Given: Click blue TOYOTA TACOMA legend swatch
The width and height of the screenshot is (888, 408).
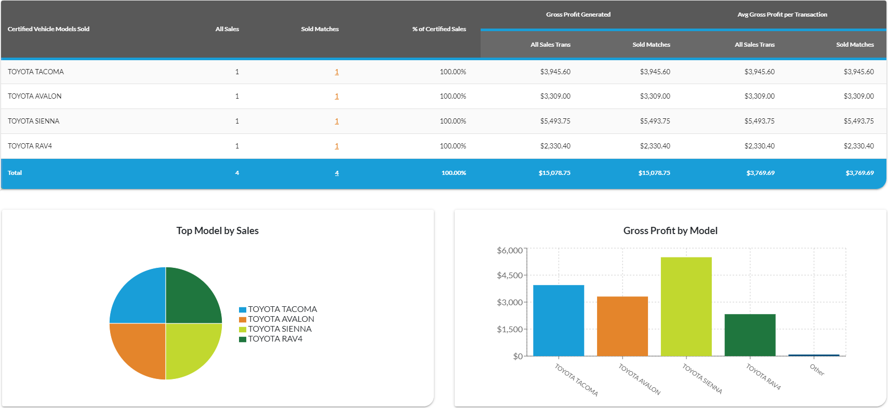Looking at the screenshot, I should (x=243, y=310).
